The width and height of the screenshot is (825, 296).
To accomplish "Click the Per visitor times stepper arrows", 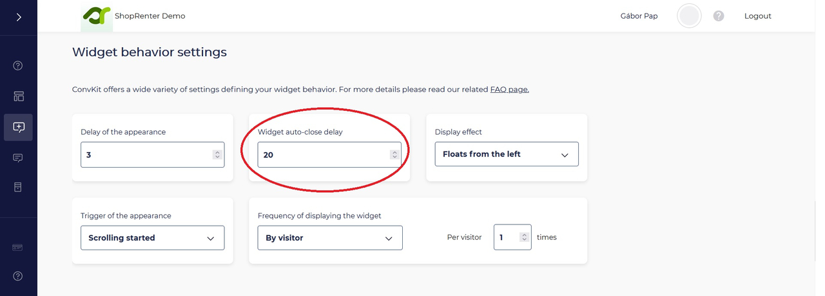I will [525, 237].
